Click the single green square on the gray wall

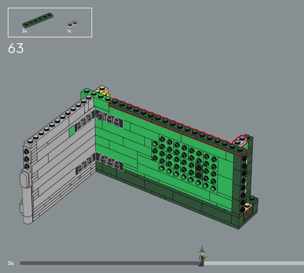(72, 131)
